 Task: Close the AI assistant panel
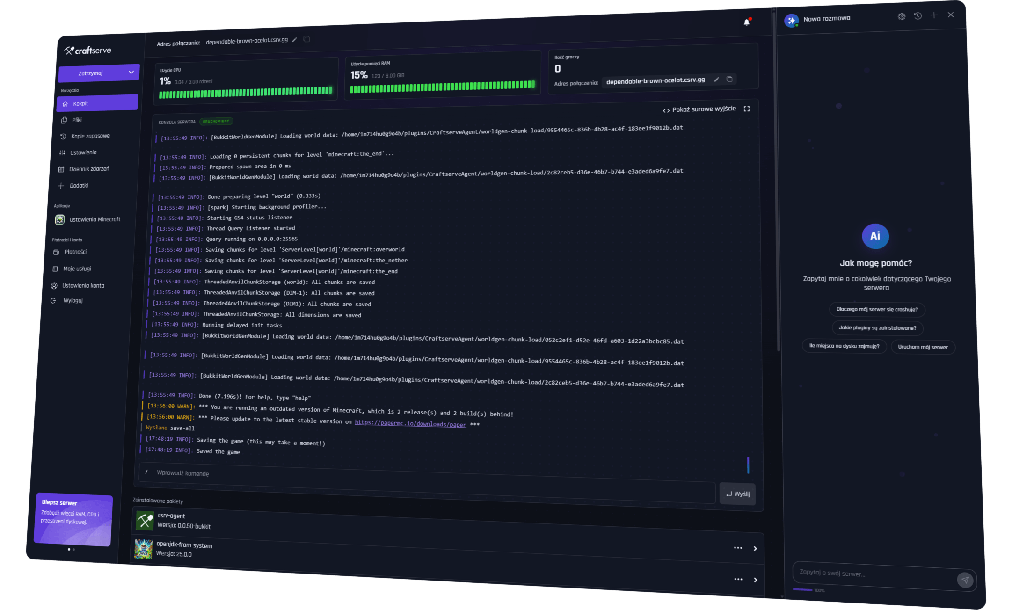[950, 15]
